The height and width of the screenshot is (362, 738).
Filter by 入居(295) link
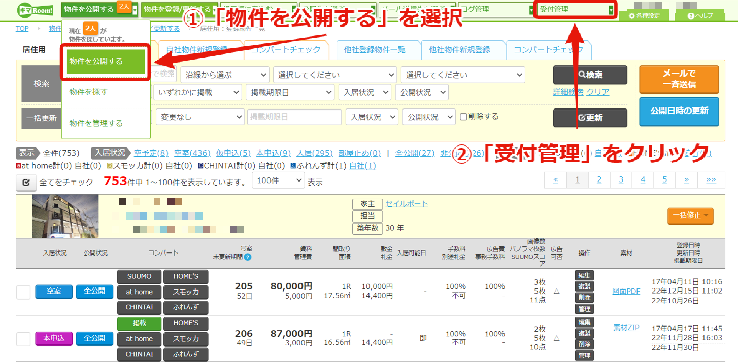pyautogui.click(x=315, y=153)
